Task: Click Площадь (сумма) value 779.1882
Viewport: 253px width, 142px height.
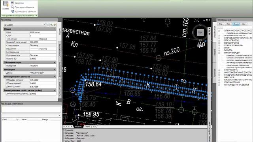Action: pos(43,80)
